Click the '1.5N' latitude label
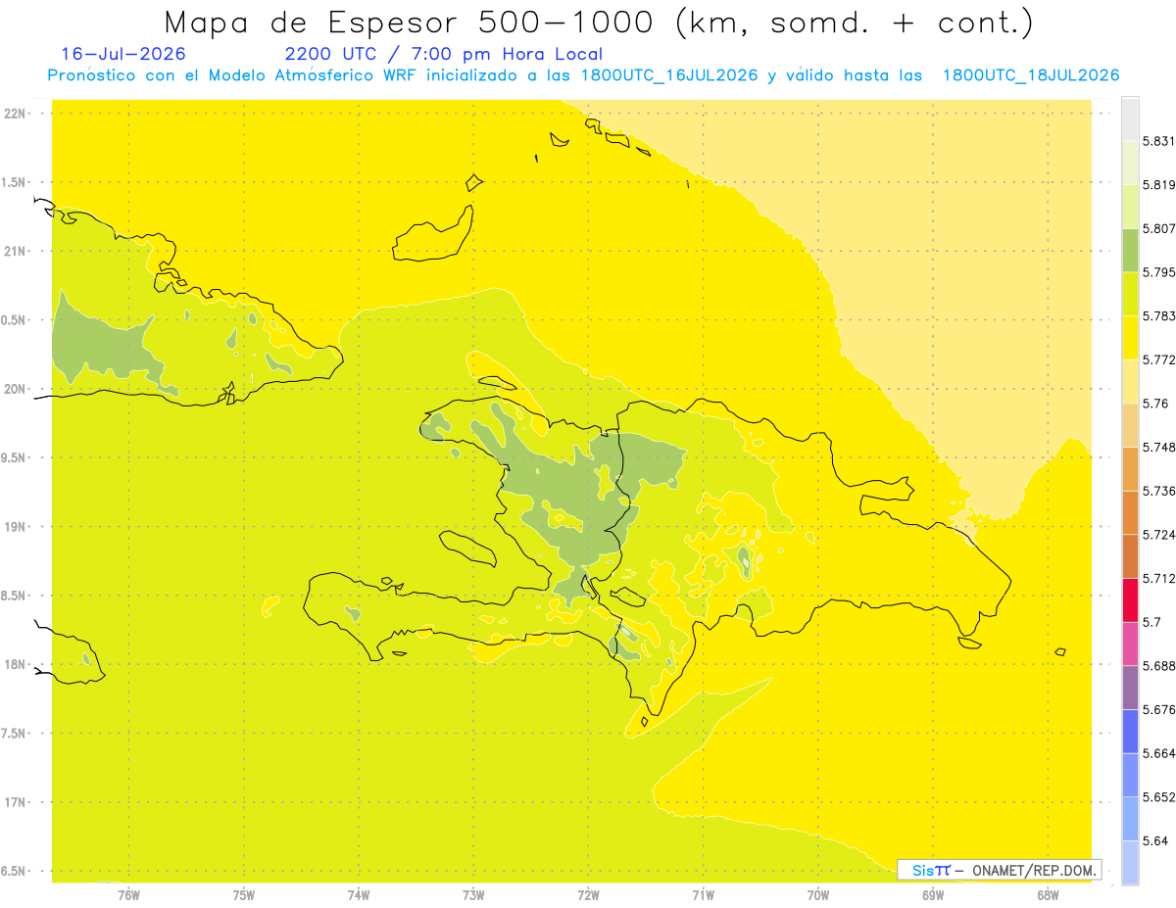This screenshot has width=1176, height=908. tap(16, 182)
